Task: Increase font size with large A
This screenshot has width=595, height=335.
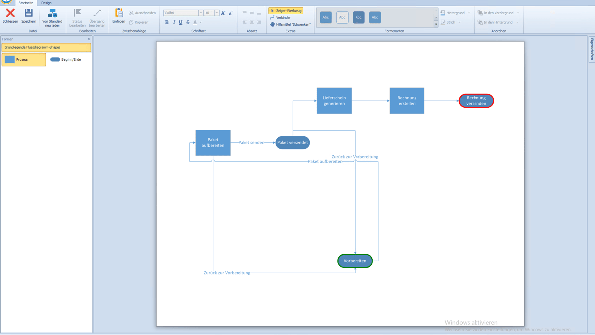Action: (223, 13)
